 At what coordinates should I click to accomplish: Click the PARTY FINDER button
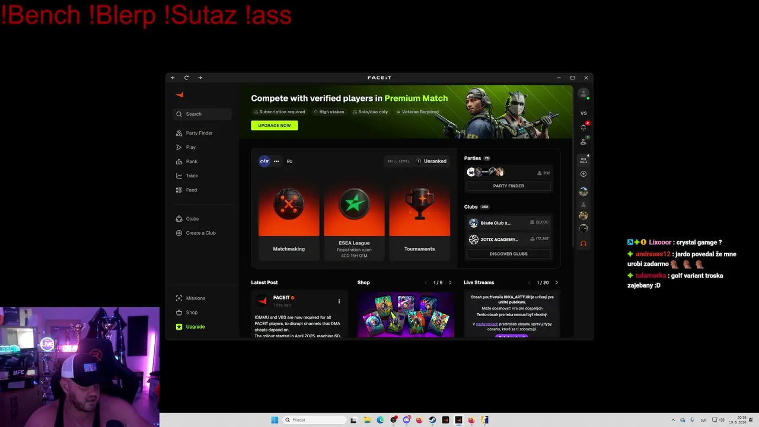pos(509,186)
